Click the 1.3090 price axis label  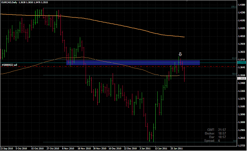(242, 114)
